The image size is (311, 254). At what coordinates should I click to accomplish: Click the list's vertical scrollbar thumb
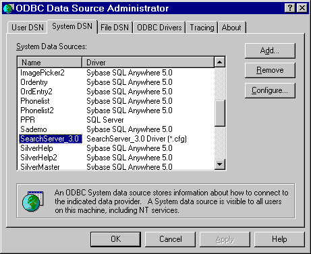220,113
